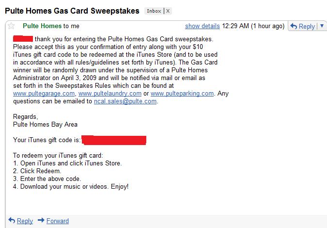Click the Pulte Homes Gas Card Sweepstakes subject
Viewport: 327px width, 228px height.
point(72,10)
